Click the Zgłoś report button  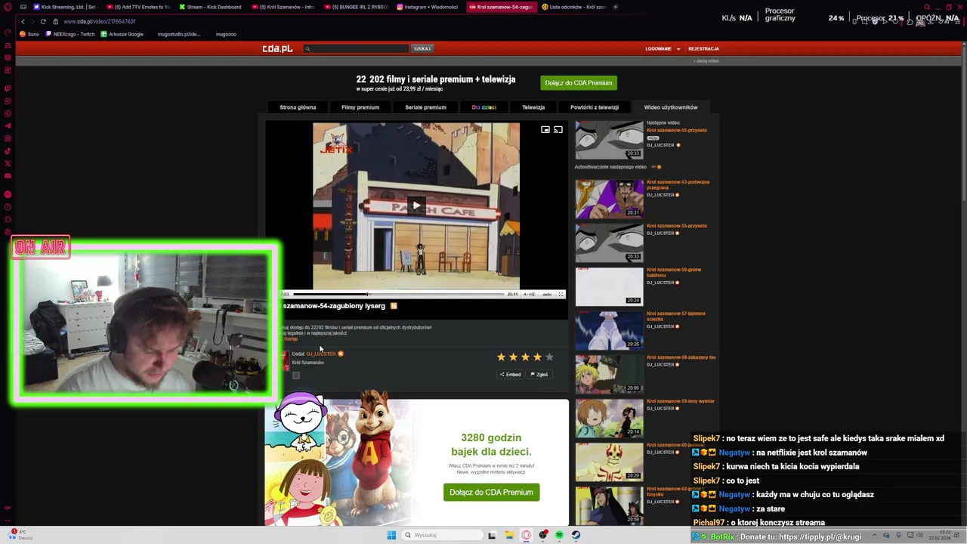[x=539, y=374]
